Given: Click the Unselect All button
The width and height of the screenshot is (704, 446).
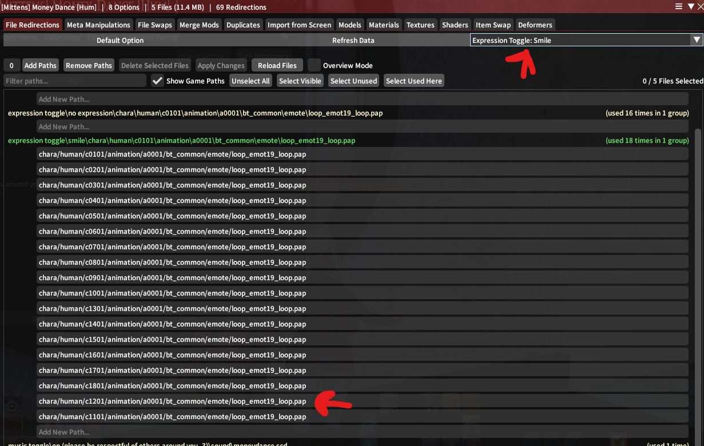Looking at the screenshot, I should pyautogui.click(x=250, y=81).
